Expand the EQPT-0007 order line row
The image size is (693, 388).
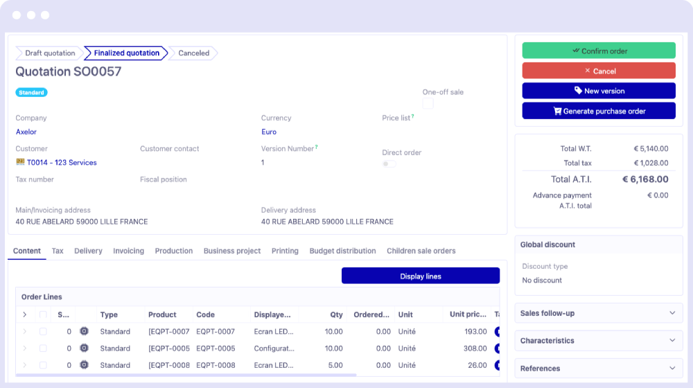[25, 332]
